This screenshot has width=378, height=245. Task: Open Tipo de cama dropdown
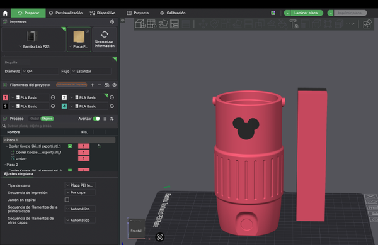(x=80, y=185)
